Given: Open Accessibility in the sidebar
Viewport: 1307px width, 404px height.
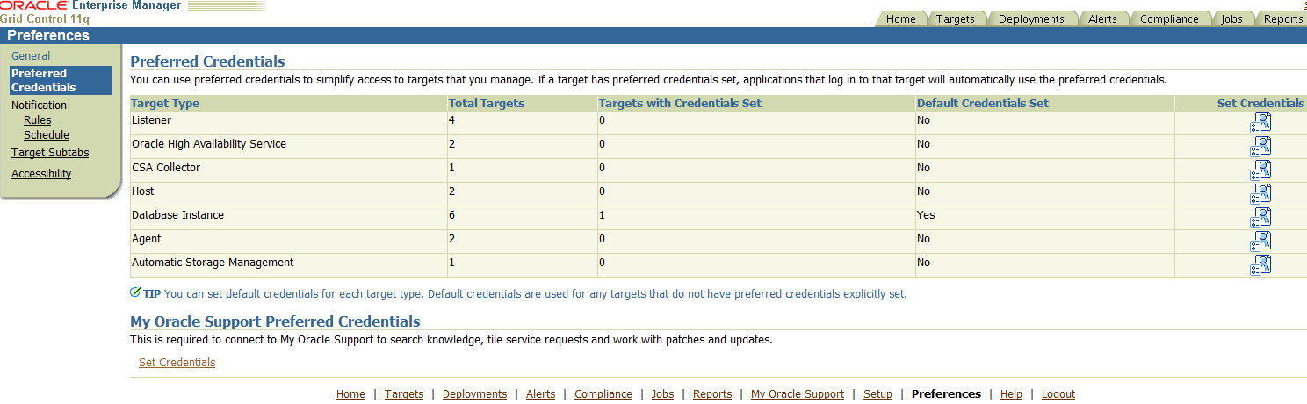Looking at the screenshot, I should pos(41,174).
